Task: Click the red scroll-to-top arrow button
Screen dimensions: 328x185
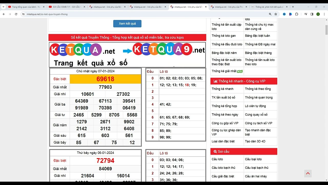Action: point(308,173)
